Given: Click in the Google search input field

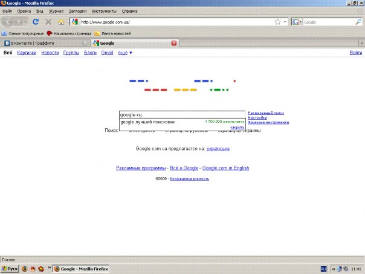Looking at the screenshot, I should (182, 115).
